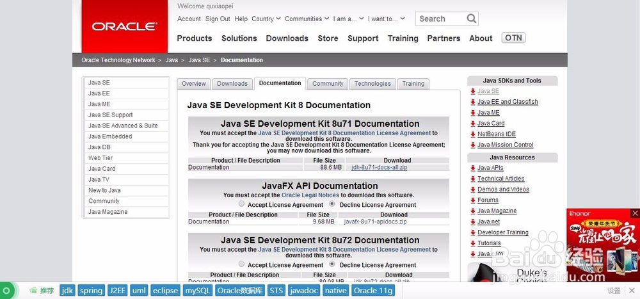Select Web Tier in left sidebar
The image size is (640, 299).
click(x=127, y=158)
